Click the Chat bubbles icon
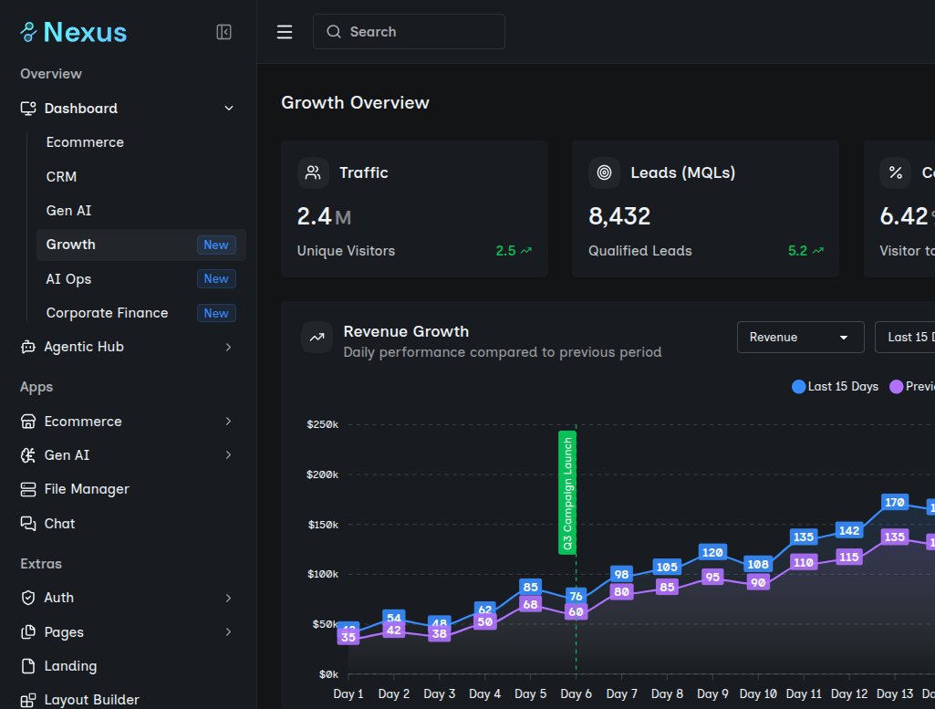 click(28, 524)
